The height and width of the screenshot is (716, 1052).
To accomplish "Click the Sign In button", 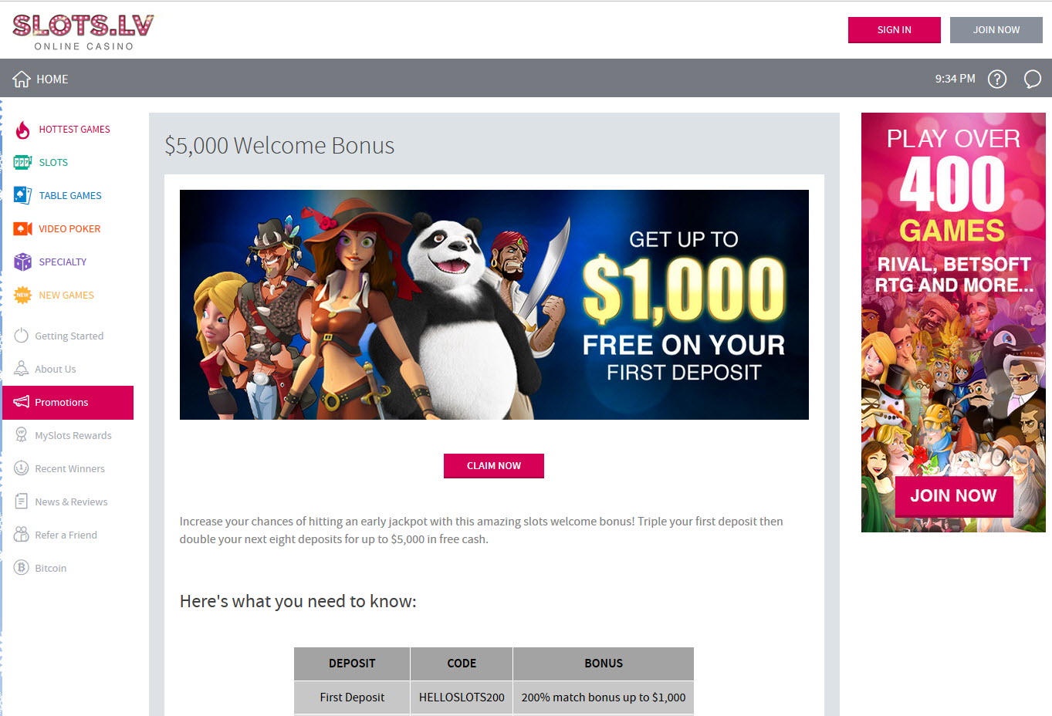I will pyautogui.click(x=894, y=30).
